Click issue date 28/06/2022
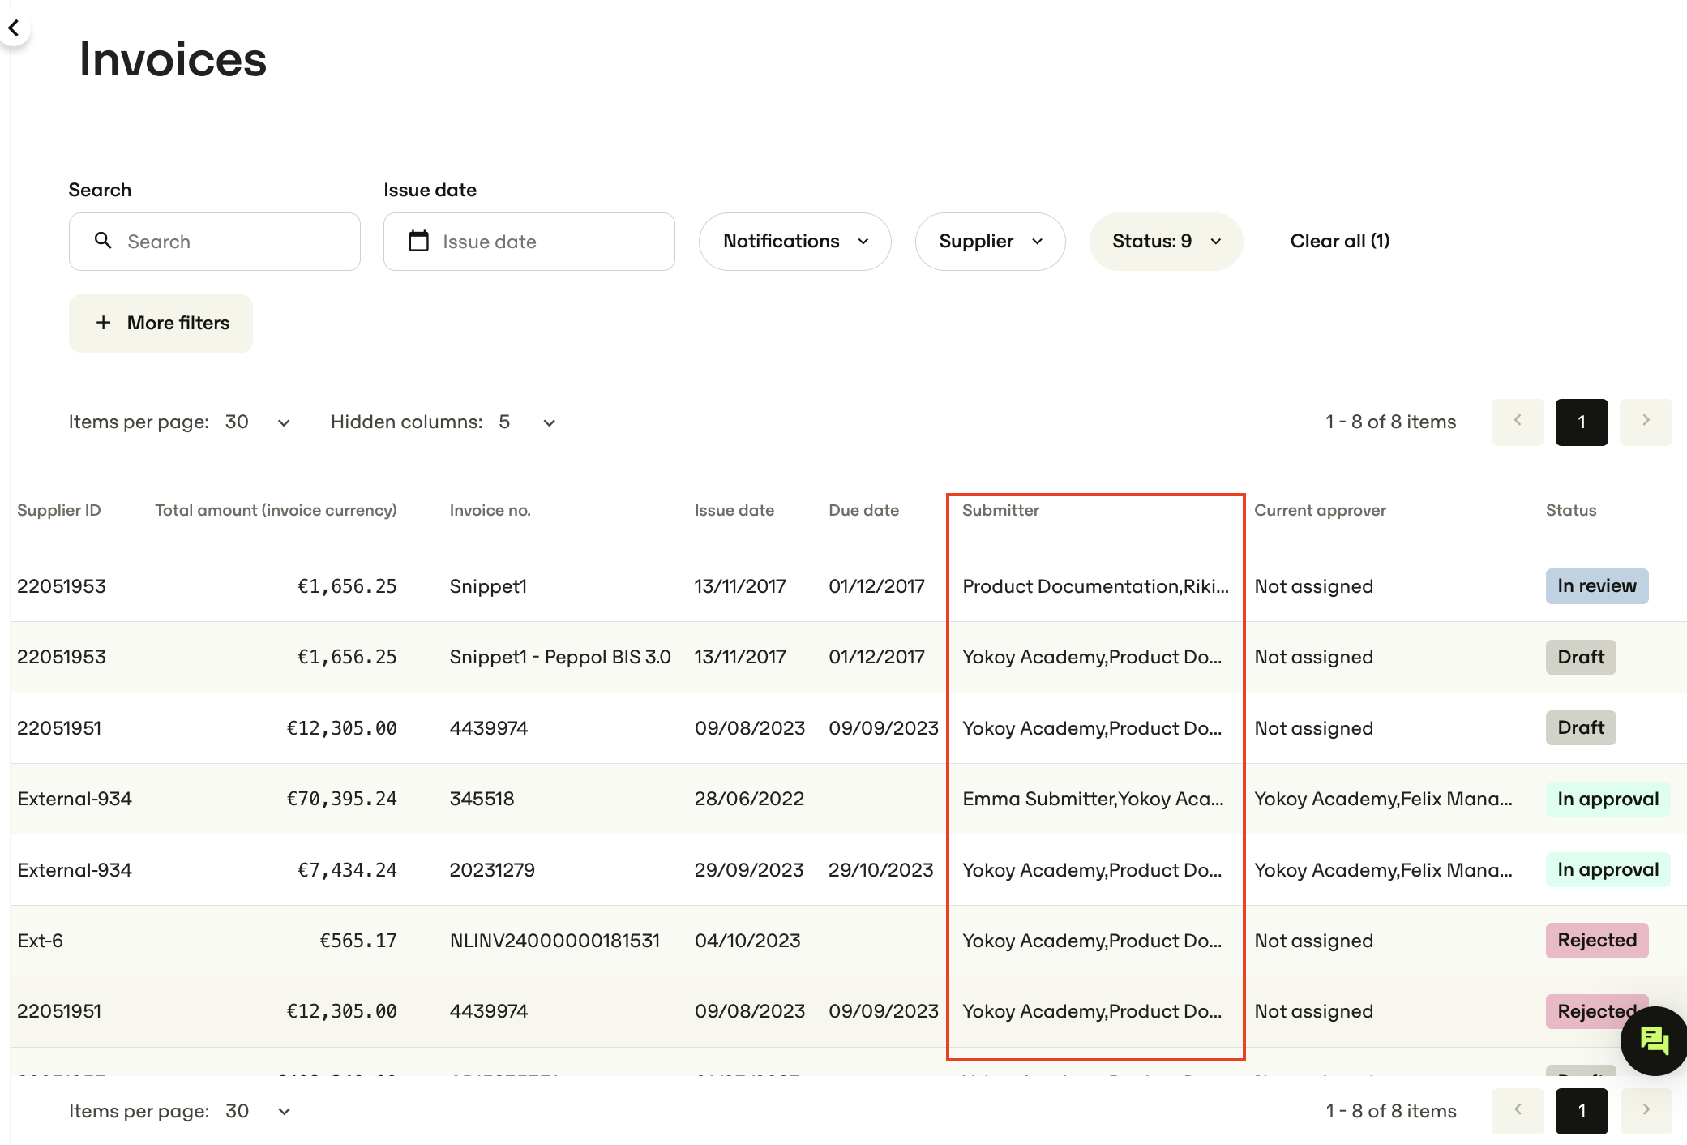The height and width of the screenshot is (1145, 1687). pyautogui.click(x=749, y=799)
